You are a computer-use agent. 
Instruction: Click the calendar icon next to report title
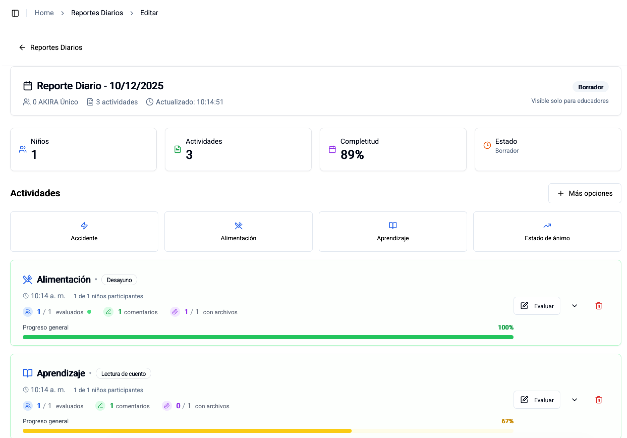coord(27,86)
